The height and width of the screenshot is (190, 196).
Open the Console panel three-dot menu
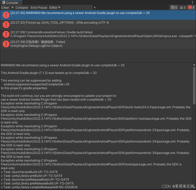tap(192, 2)
